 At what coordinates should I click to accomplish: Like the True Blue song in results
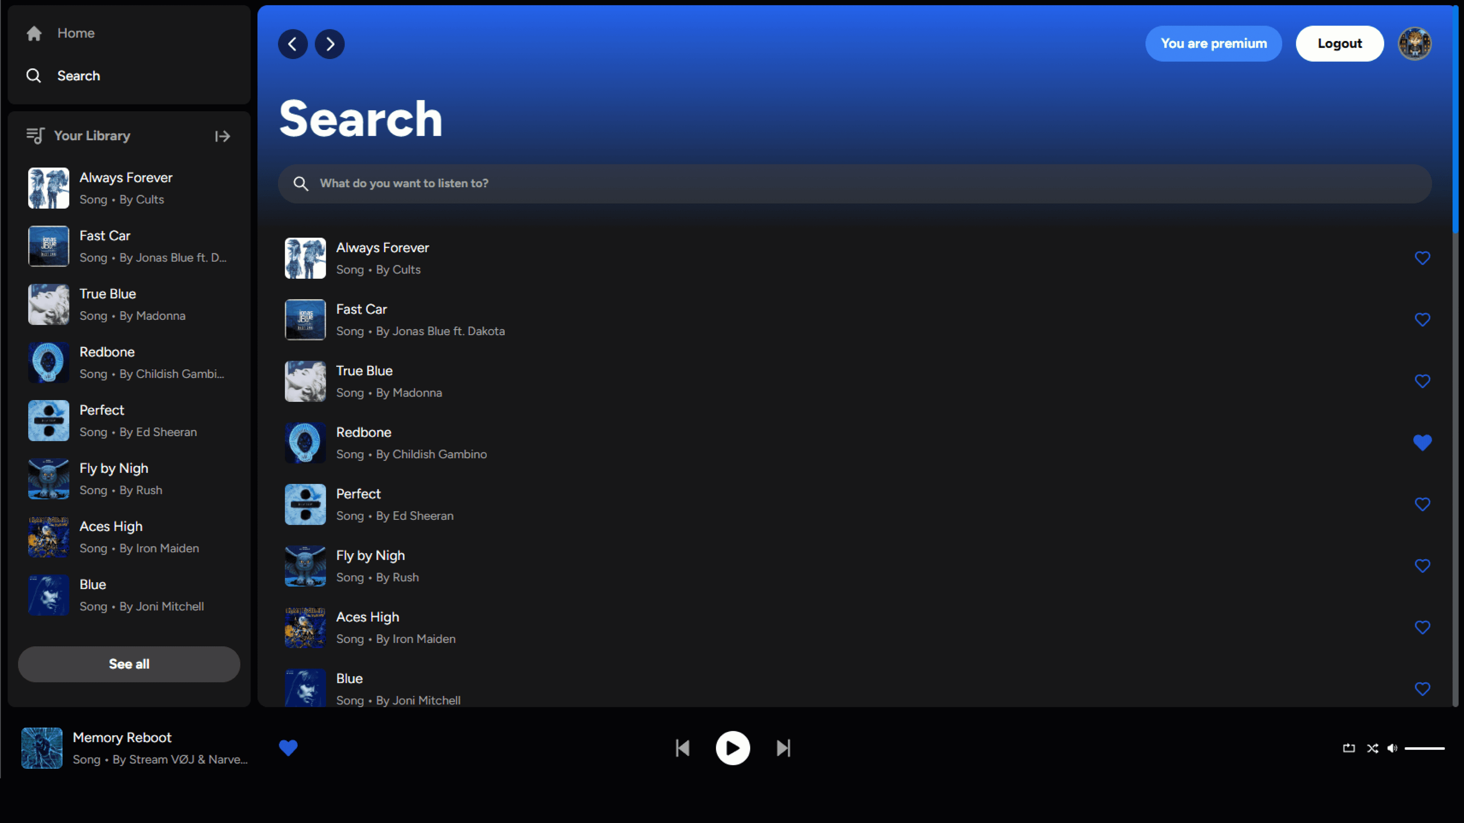coord(1422,381)
